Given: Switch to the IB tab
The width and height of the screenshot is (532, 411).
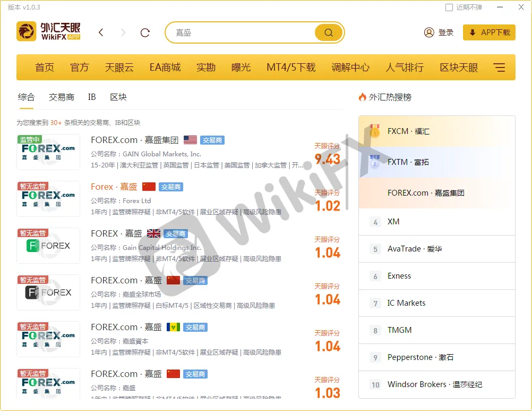Looking at the screenshot, I should [92, 97].
